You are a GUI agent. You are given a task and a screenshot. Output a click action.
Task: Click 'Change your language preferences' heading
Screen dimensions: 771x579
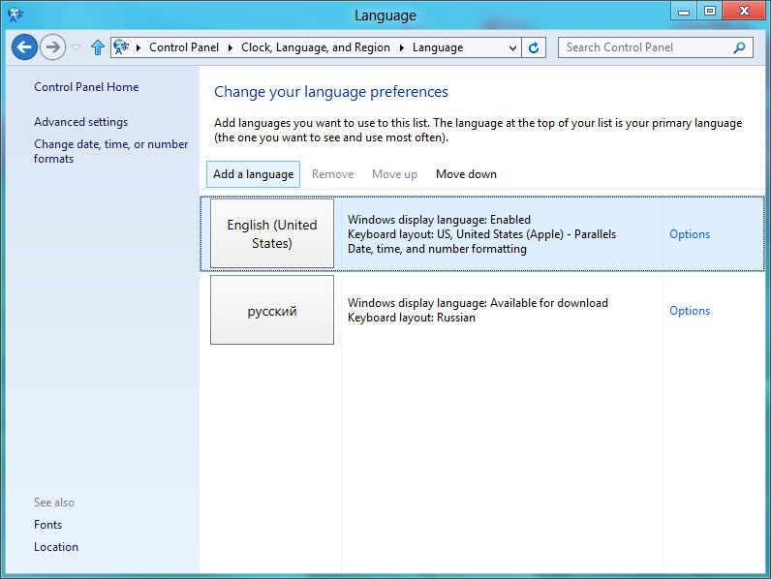331,92
